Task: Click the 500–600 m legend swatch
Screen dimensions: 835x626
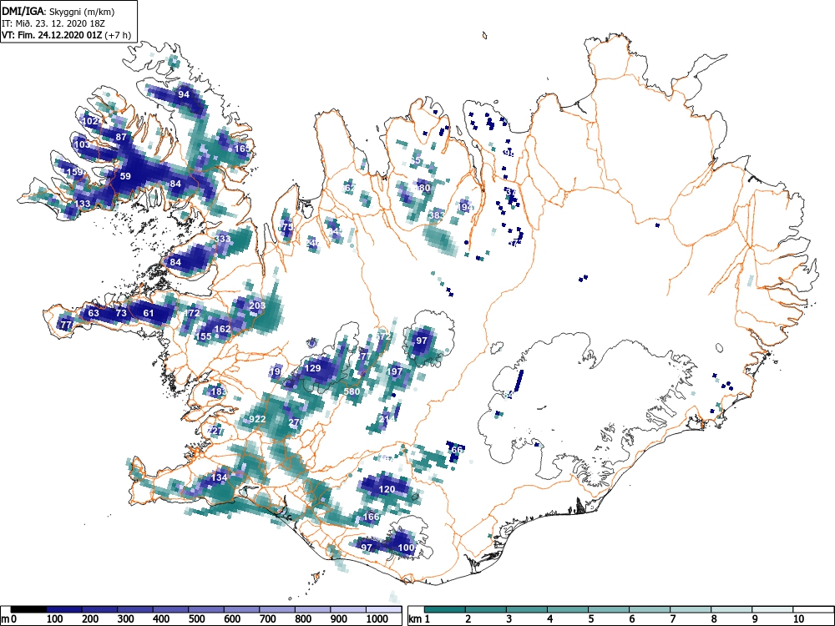Action: tap(206, 609)
